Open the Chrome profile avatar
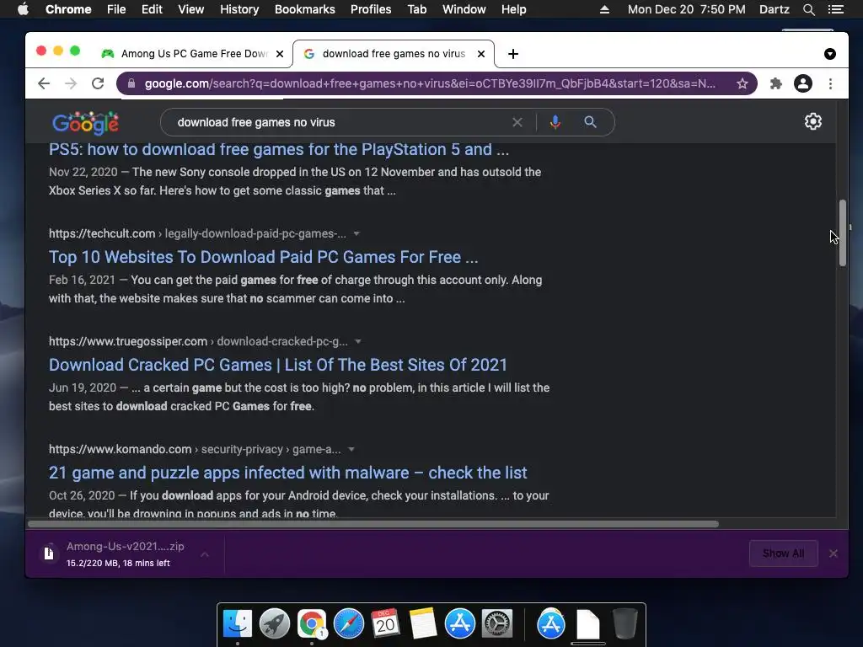This screenshot has width=863, height=647. [x=803, y=83]
